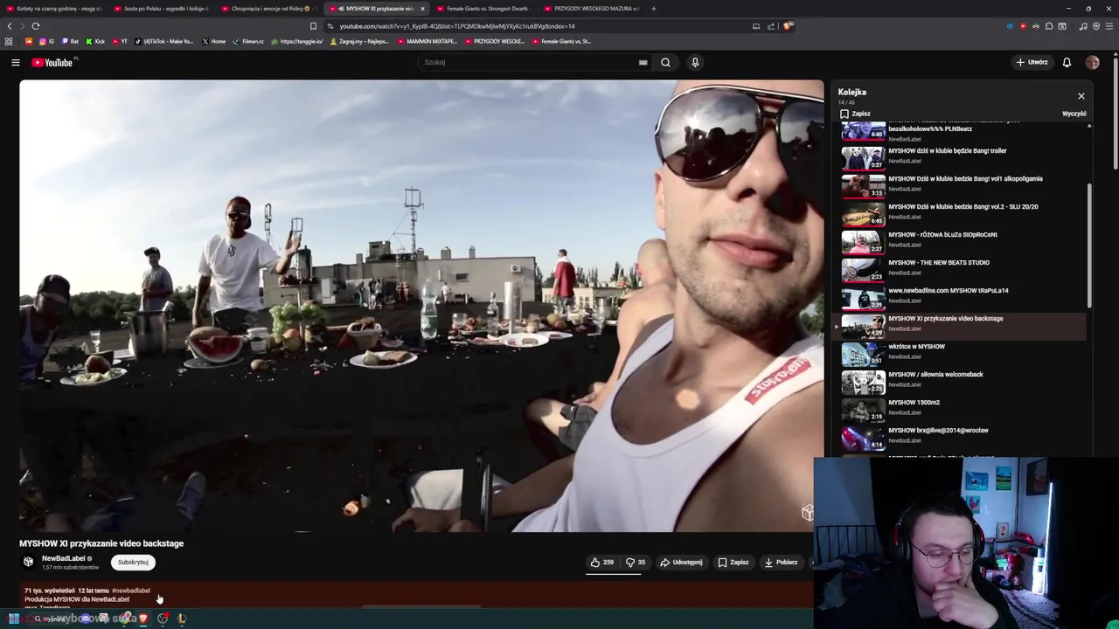
Task: Go back with the browser back arrow
Action: tap(10, 26)
